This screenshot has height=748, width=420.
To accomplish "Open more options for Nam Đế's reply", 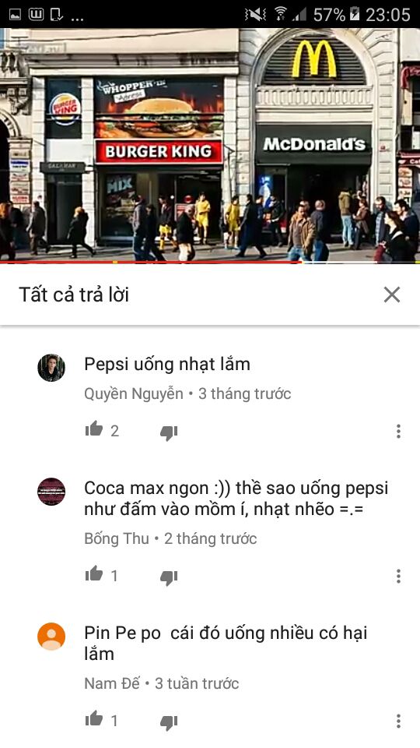I will click(x=398, y=721).
